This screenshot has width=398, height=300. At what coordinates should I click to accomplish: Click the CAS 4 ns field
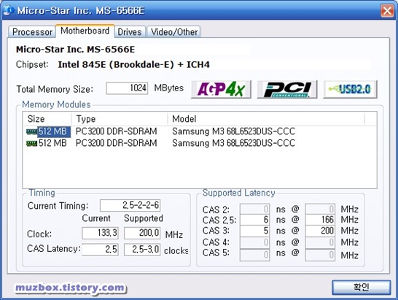tap(254, 242)
